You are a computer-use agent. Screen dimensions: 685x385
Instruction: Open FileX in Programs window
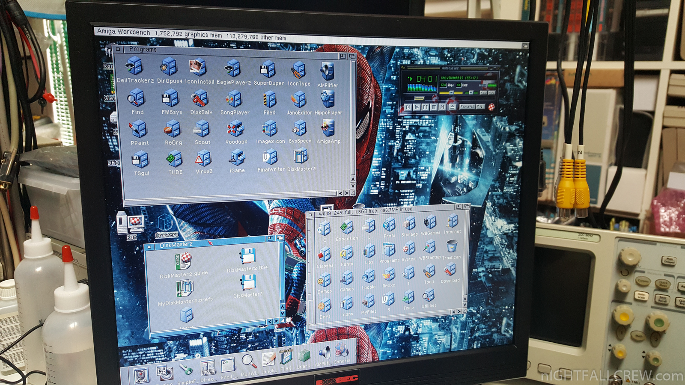click(x=269, y=100)
